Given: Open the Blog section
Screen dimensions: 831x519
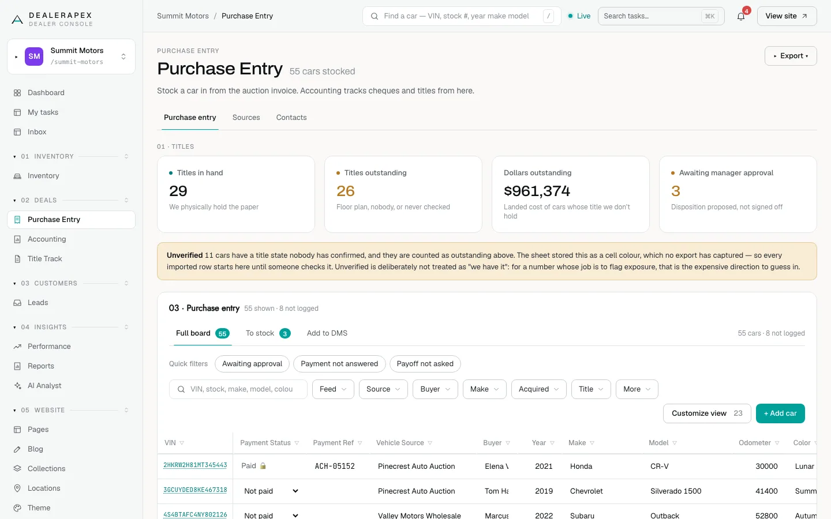Looking at the screenshot, I should pyautogui.click(x=71, y=449).
